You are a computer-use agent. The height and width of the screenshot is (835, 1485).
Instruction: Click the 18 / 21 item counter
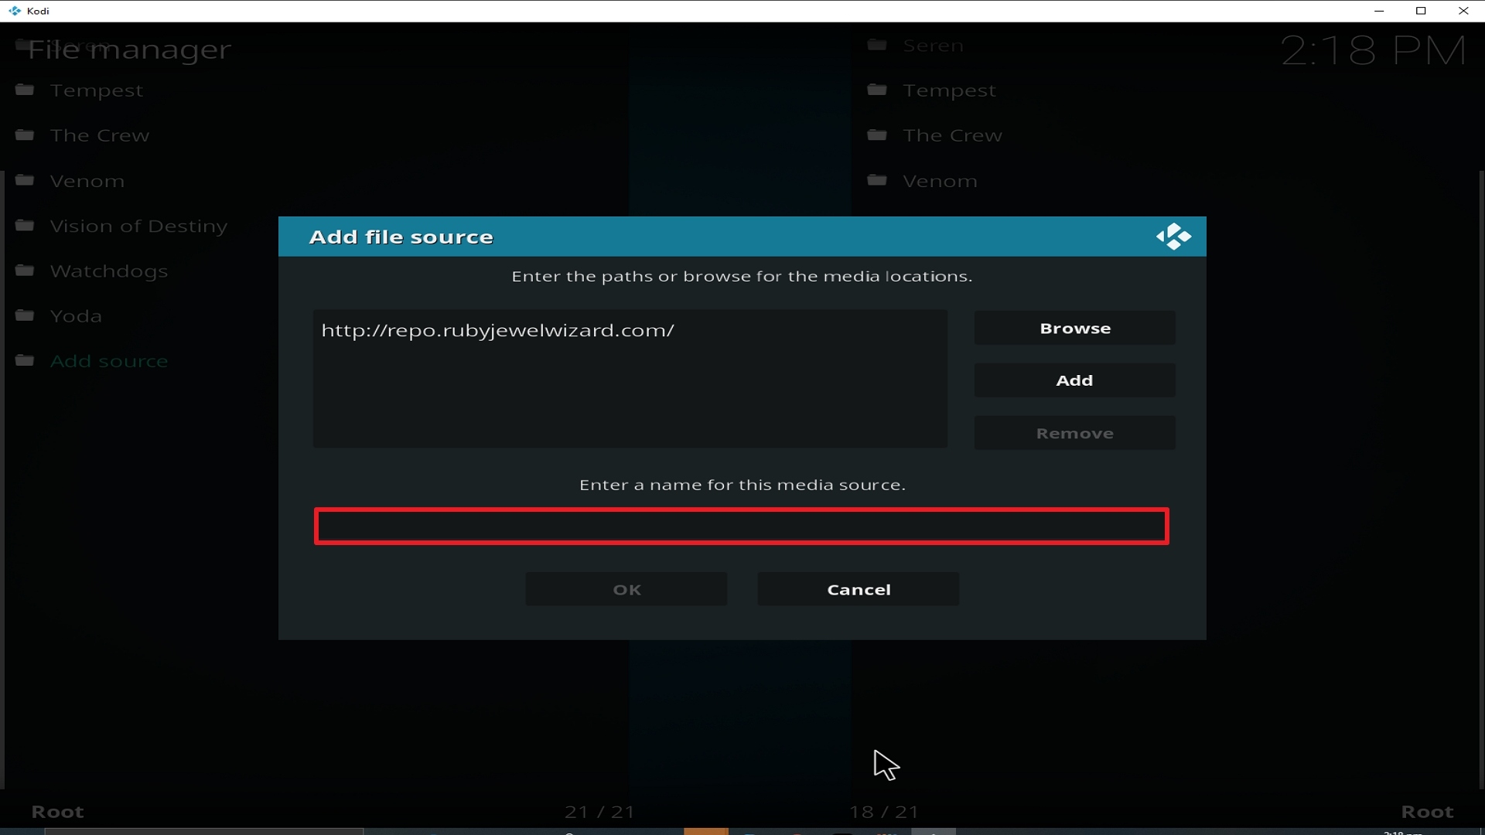point(884,812)
